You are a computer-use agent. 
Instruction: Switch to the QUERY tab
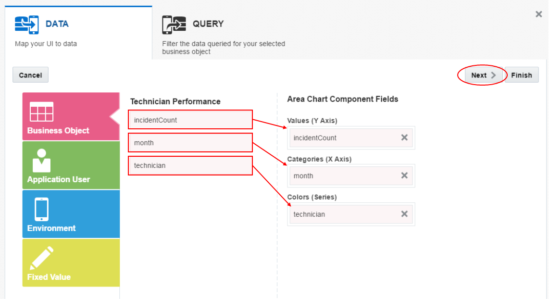click(208, 24)
